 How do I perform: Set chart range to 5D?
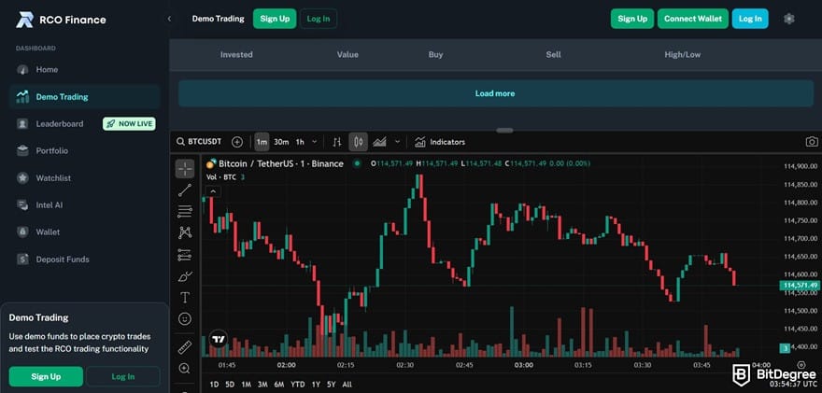pos(230,384)
